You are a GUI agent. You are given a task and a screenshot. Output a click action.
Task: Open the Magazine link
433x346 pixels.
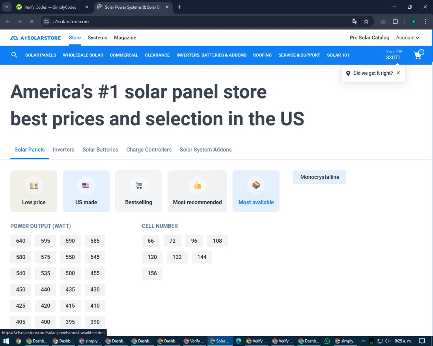click(125, 37)
